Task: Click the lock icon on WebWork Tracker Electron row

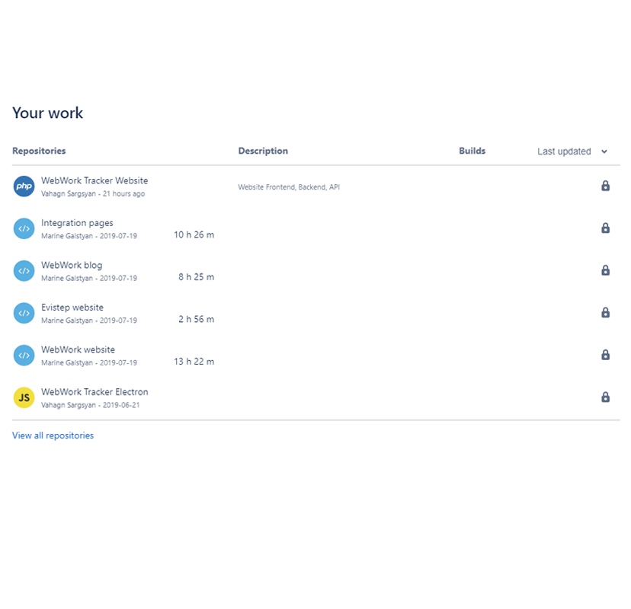Action: tap(605, 397)
